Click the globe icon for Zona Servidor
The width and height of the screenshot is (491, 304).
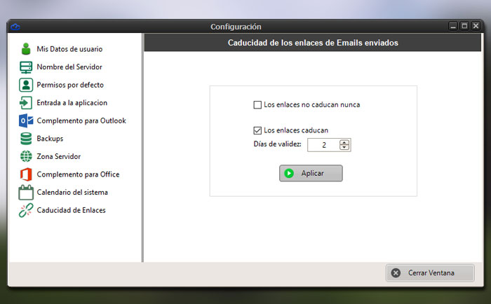pos(26,156)
